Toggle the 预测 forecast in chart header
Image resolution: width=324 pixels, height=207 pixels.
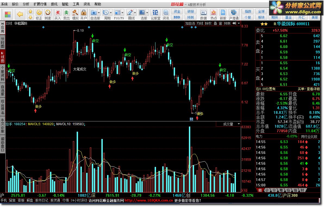(227, 23)
